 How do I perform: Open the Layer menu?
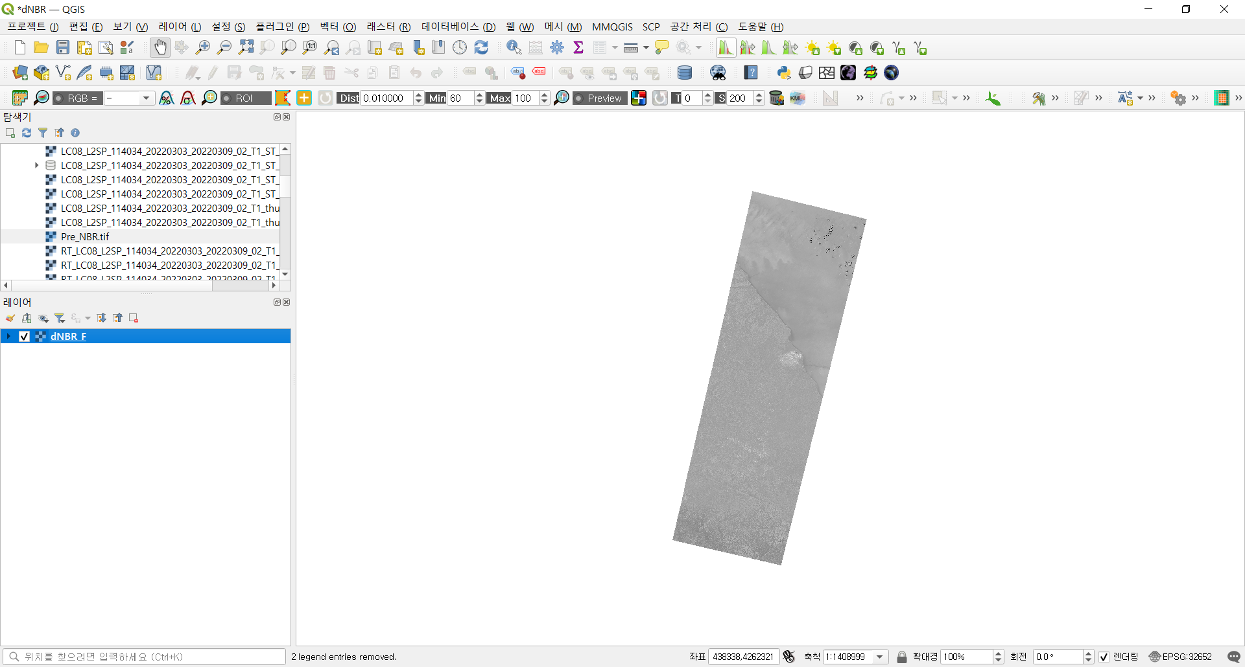pos(180,27)
